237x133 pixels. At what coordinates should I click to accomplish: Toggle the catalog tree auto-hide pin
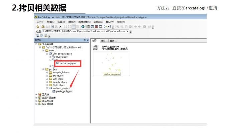(85, 40)
